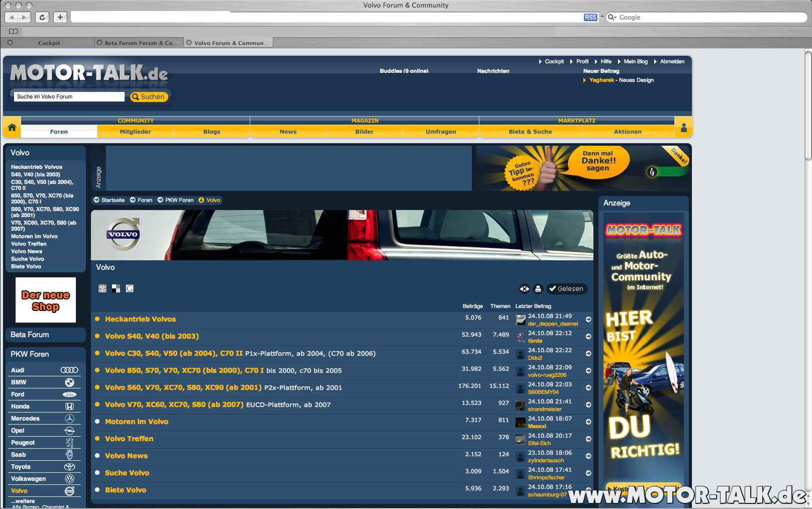Click the Suchen search button
Viewport: 812px width, 509px height.
pos(149,96)
